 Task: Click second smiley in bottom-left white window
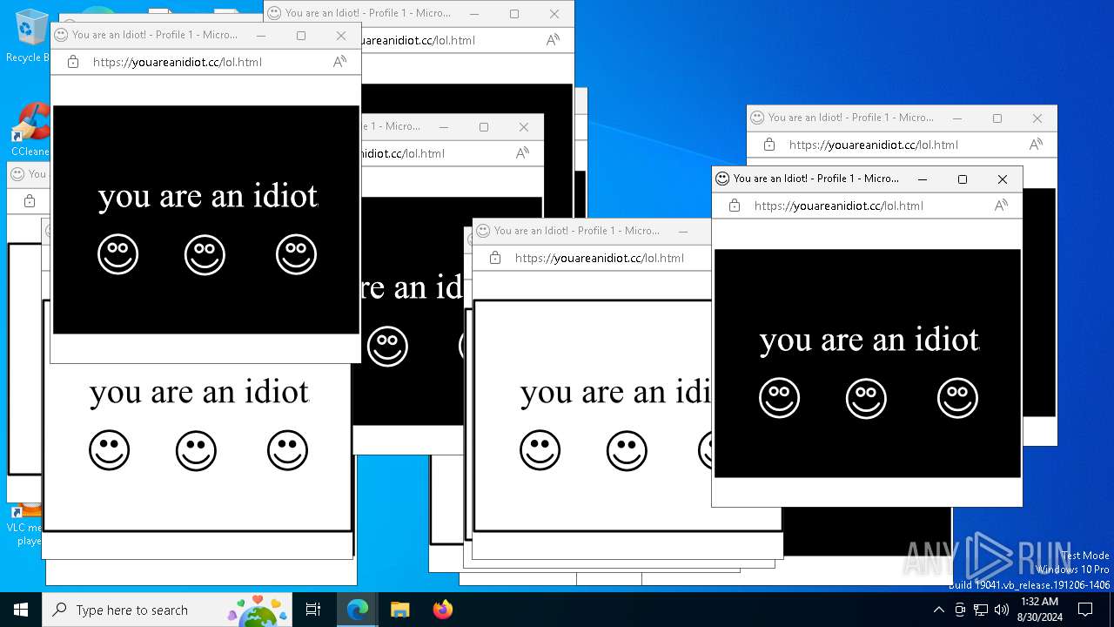click(x=196, y=450)
